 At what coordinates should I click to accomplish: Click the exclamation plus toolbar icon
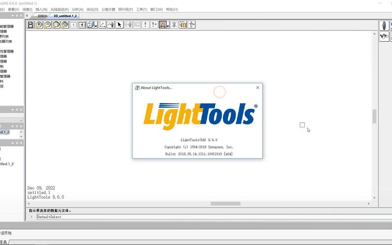tap(154, 24)
